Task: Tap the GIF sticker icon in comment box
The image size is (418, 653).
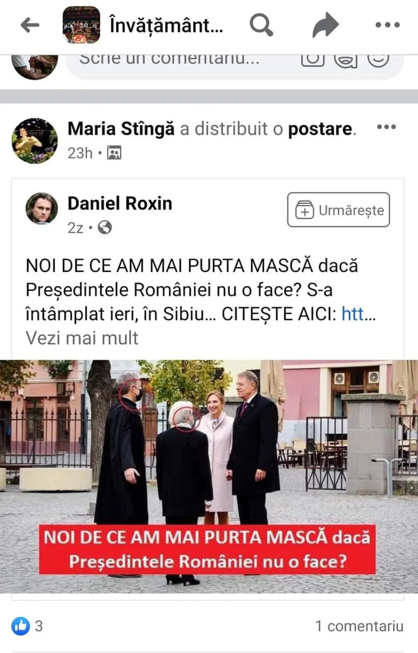Action: coord(345,60)
